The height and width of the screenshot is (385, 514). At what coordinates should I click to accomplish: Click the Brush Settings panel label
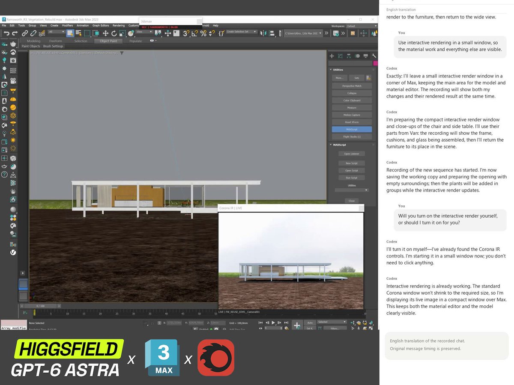tap(53, 46)
